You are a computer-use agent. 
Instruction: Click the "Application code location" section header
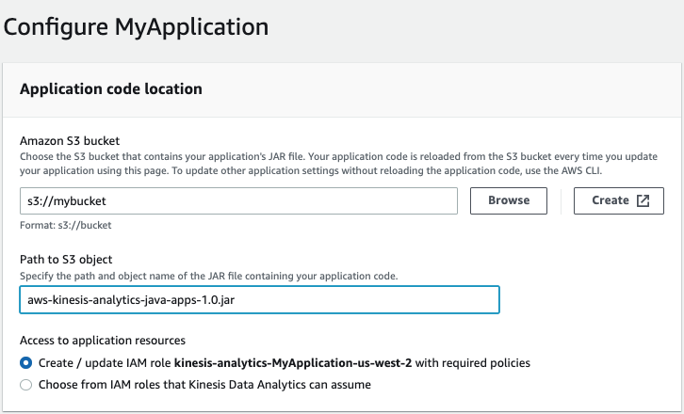pos(110,89)
